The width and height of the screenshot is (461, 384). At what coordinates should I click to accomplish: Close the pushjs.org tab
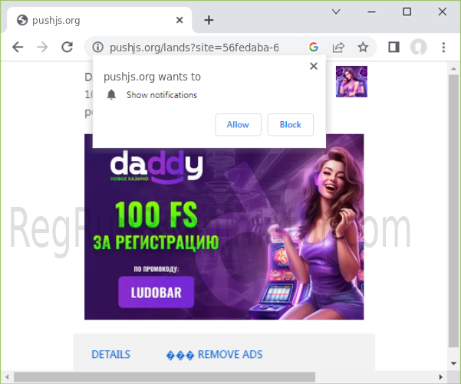(179, 20)
